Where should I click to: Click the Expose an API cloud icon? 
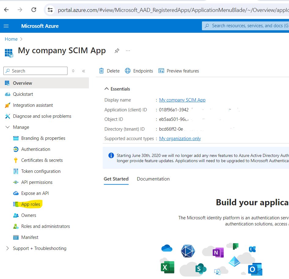click(16, 193)
